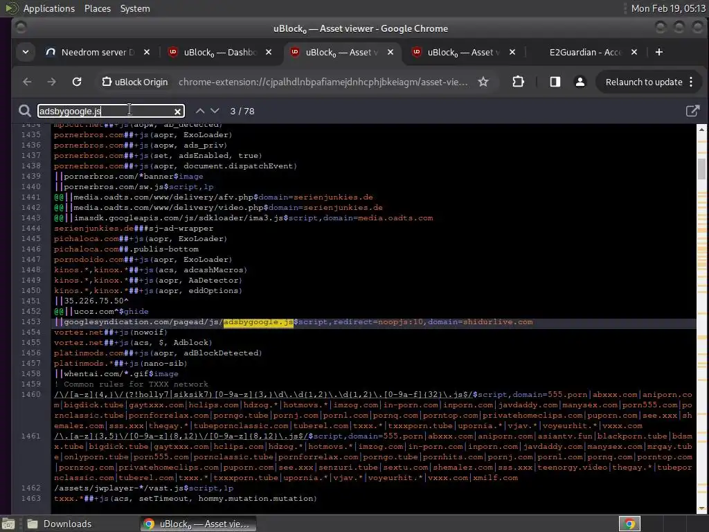
Task: Click the imasdk.googleapis.com ima3.js rule
Action: coord(243,218)
